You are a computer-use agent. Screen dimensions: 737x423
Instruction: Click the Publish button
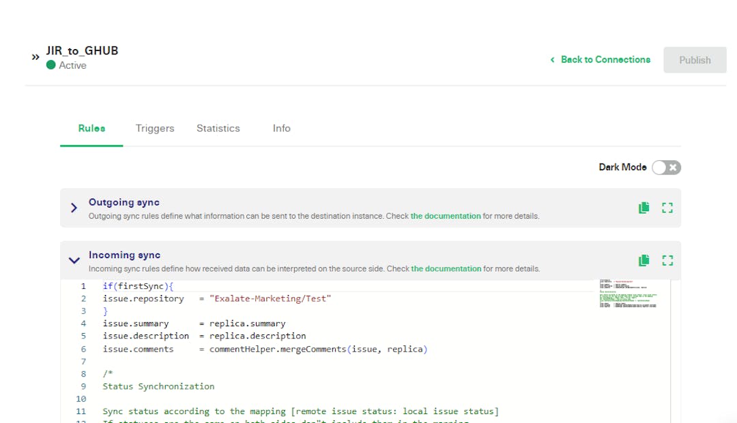[695, 59]
